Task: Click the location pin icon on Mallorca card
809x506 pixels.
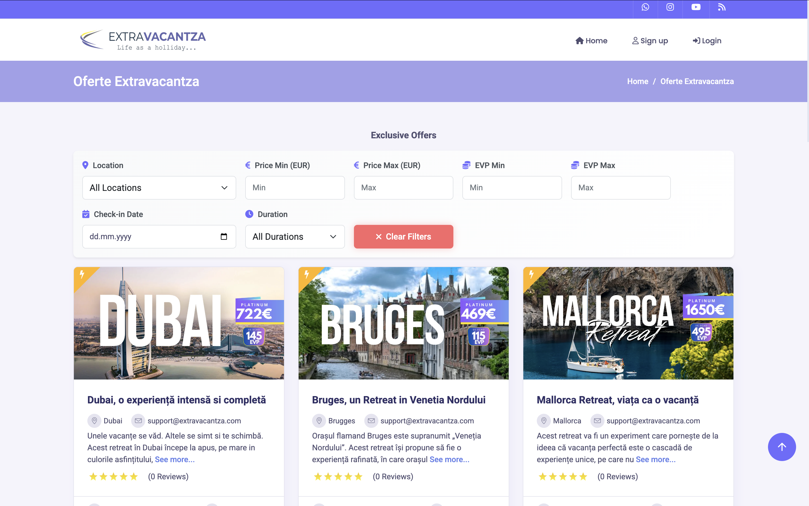Action: (544, 421)
